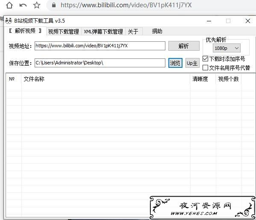The height and width of the screenshot is (220, 256).
Task: Open the 1080p quality dropdown
Action: coord(227,48)
